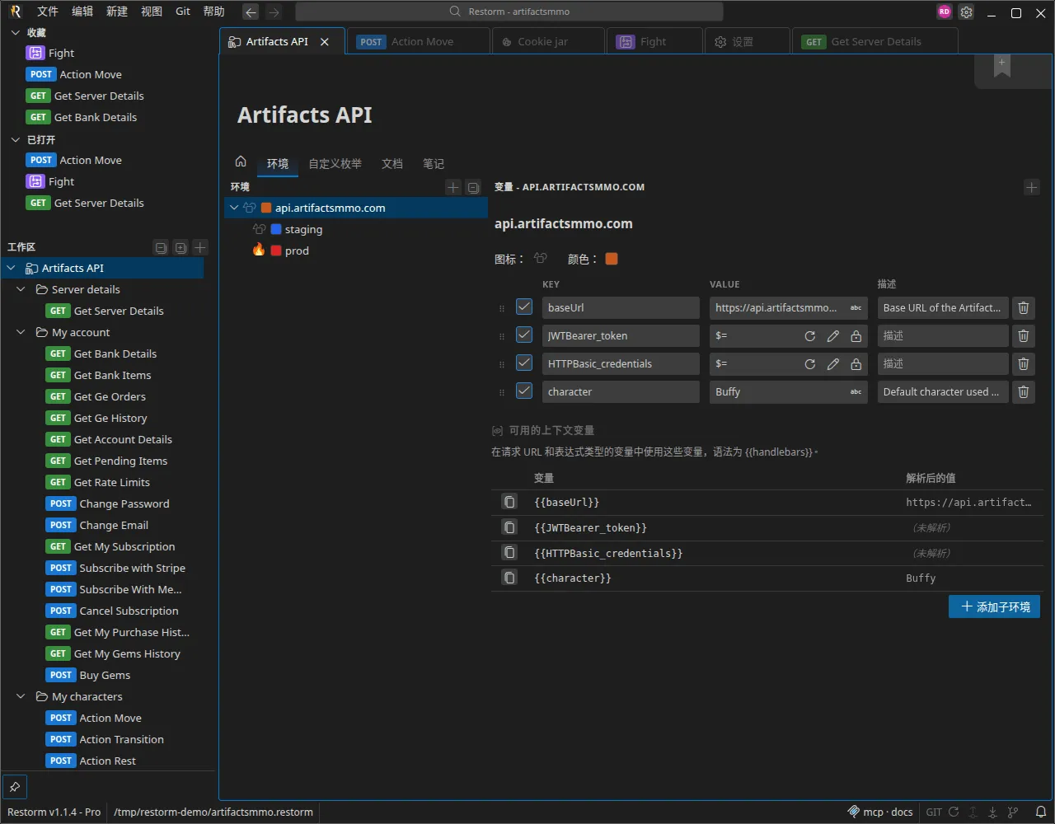Edit the JWTBearer_token expression with the pencil
The image size is (1055, 824).
click(833, 336)
